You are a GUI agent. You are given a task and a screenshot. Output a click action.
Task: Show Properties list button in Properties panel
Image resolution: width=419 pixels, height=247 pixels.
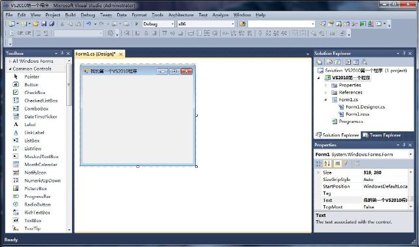pyautogui.click(x=338, y=163)
